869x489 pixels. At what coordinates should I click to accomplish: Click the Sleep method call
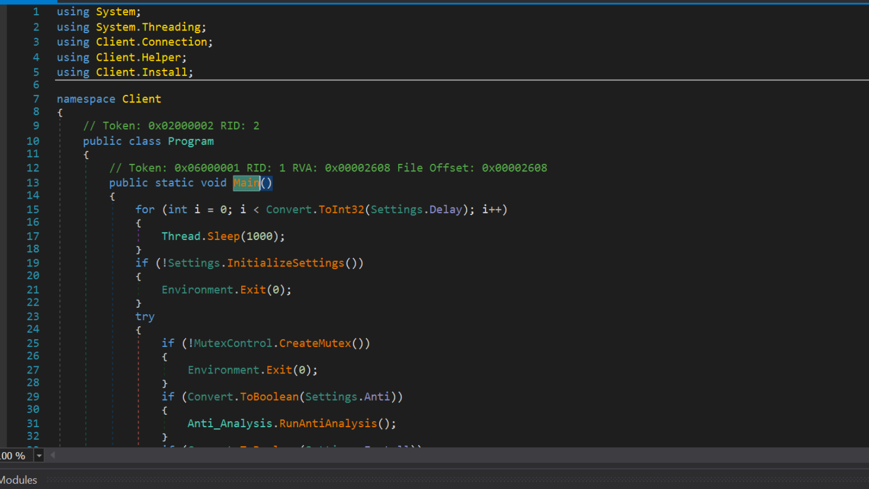[x=223, y=236]
